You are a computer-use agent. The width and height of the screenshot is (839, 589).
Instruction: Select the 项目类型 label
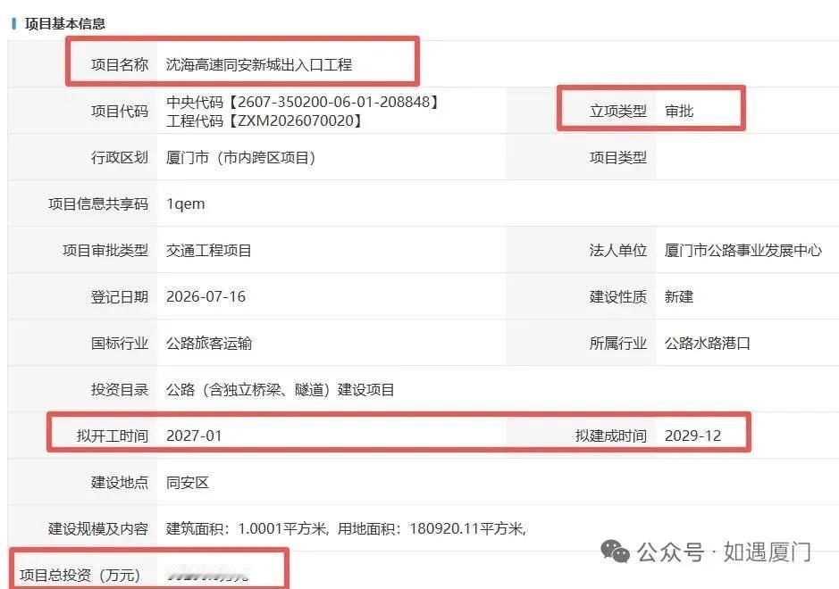coord(618,158)
